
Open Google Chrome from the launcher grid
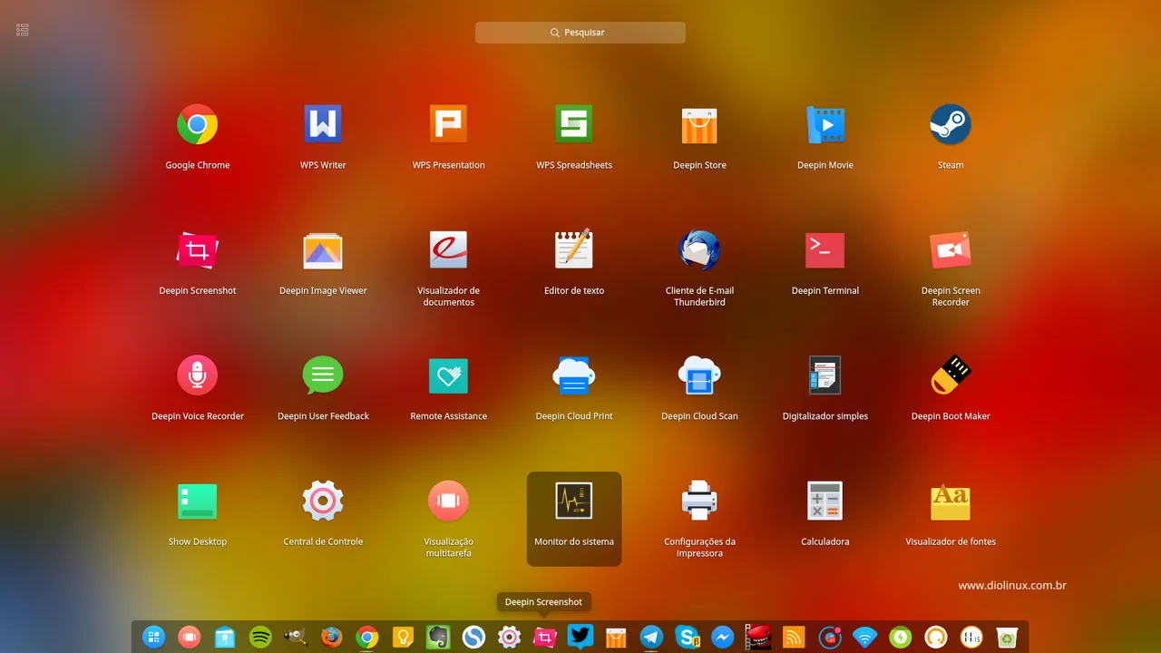click(197, 125)
